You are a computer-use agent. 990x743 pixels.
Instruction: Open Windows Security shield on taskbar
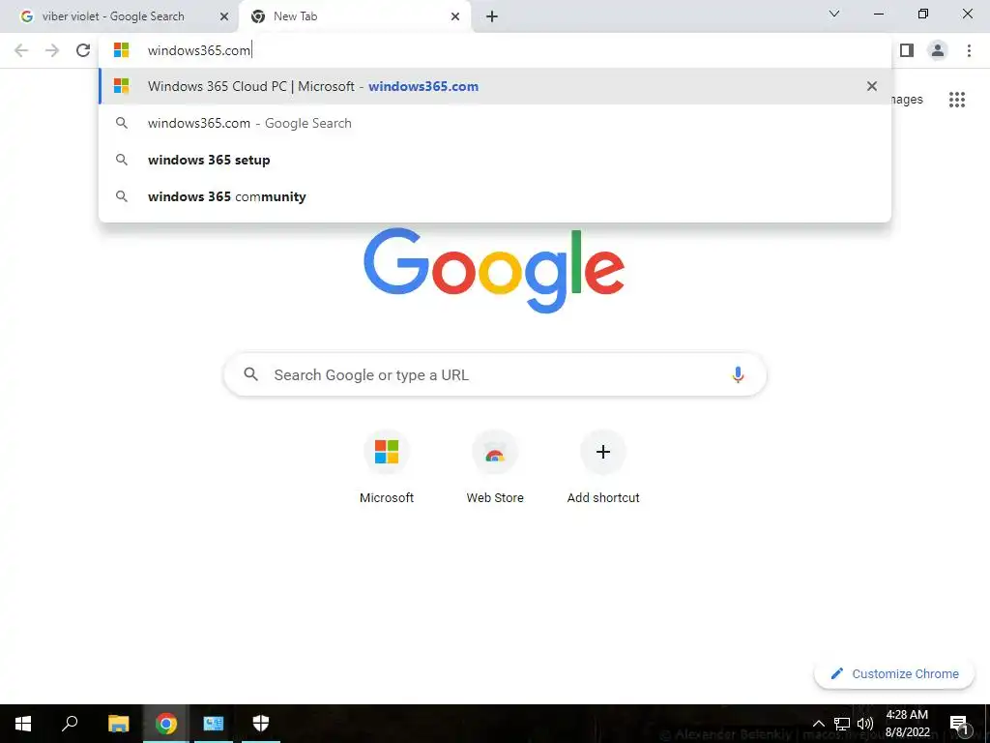click(x=261, y=724)
